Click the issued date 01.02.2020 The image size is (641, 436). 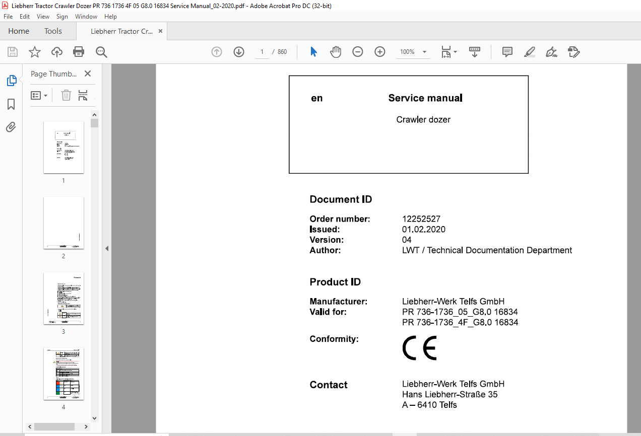[424, 230]
